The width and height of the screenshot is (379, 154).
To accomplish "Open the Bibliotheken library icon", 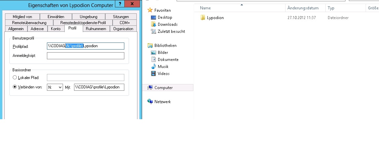I will 150,46.
